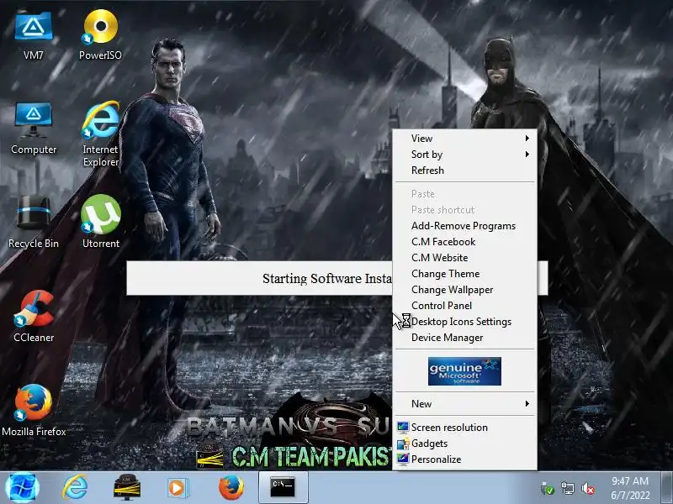Choose Screen resolution from the menu
This screenshot has width=673, height=504.
(x=465, y=428)
